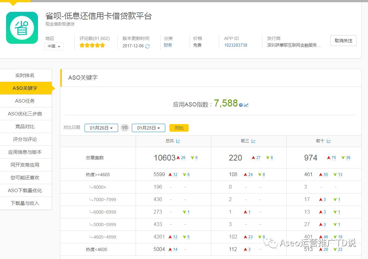The height and width of the screenshot is (259, 368).
Task: Expand the 01月25日 comparison date dropdown
Action: tap(148, 128)
